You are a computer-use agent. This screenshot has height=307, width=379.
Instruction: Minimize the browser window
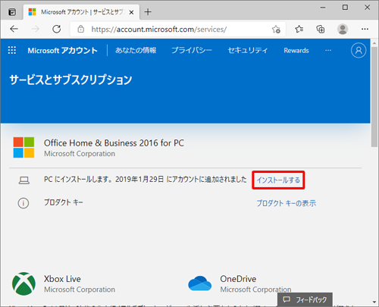(x=323, y=8)
